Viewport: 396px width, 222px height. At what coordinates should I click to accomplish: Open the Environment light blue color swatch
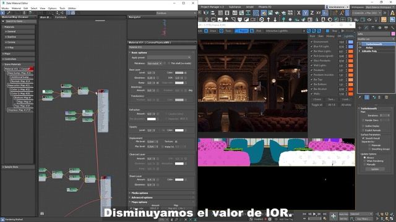[351, 42]
